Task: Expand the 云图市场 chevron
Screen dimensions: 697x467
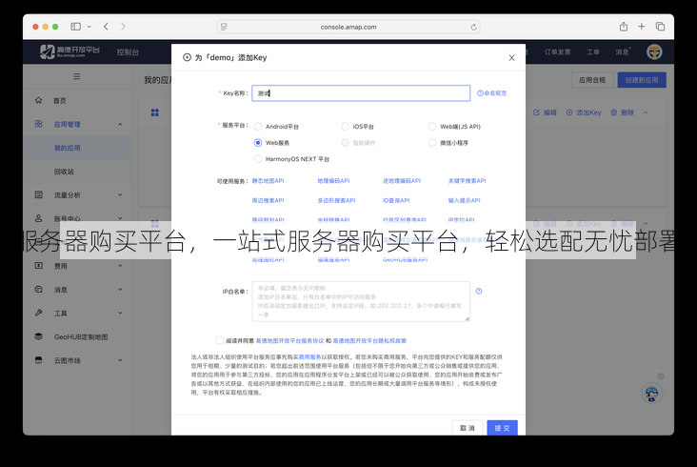Action: point(120,360)
